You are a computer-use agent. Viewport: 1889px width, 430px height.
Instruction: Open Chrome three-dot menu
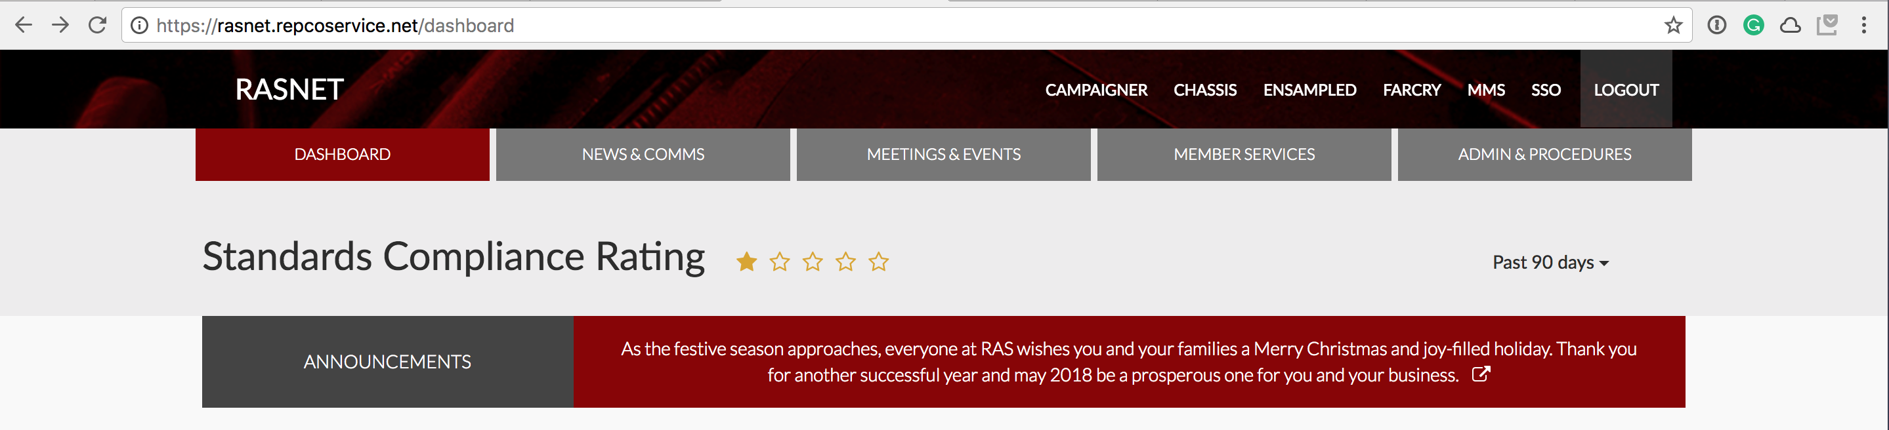tap(1863, 26)
